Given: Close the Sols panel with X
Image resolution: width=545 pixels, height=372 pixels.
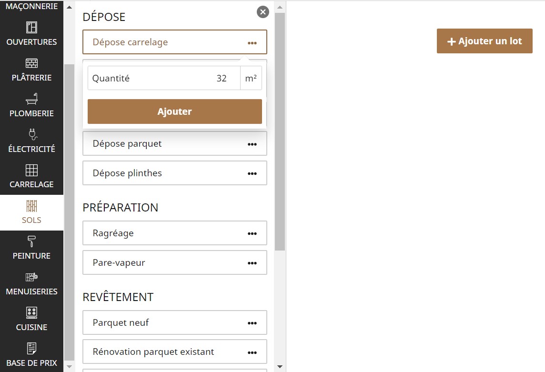Looking at the screenshot, I should pyautogui.click(x=262, y=12).
